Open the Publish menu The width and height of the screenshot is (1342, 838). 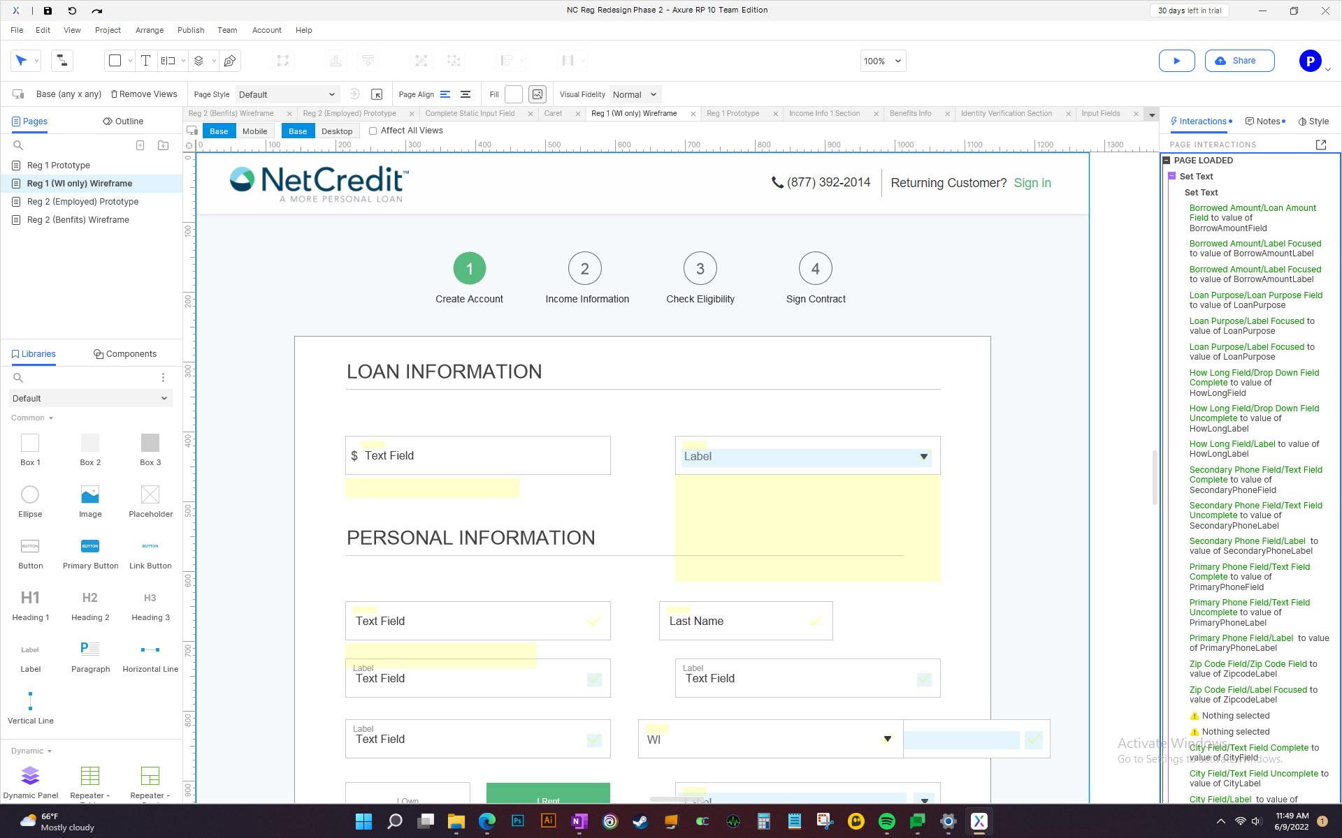[190, 30]
